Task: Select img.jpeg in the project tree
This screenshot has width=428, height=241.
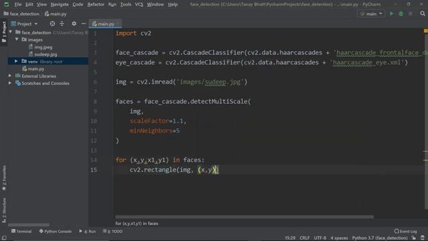Action: 43,47
